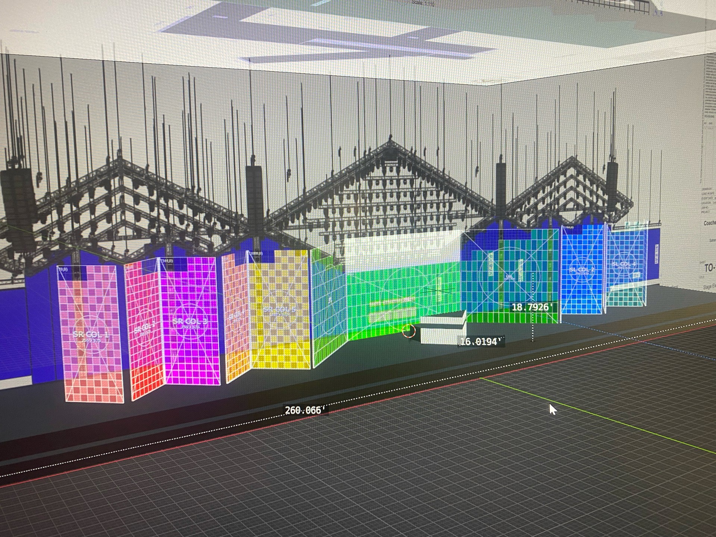Select the SR COL 3 magenta panel
The image size is (716, 537).
pyautogui.click(x=190, y=321)
